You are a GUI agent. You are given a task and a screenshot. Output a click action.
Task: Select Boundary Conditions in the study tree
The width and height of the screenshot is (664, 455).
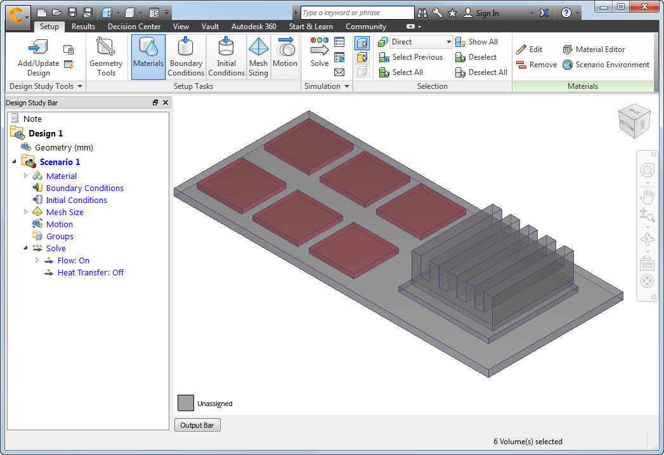coord(85,188)
